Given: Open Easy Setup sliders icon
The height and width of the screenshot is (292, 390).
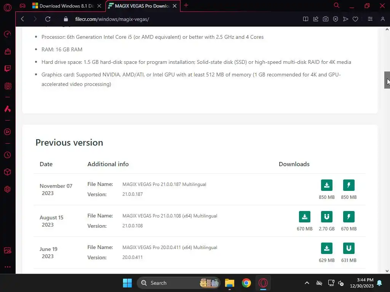Looking at the screenshot, I should click(370, 19).
